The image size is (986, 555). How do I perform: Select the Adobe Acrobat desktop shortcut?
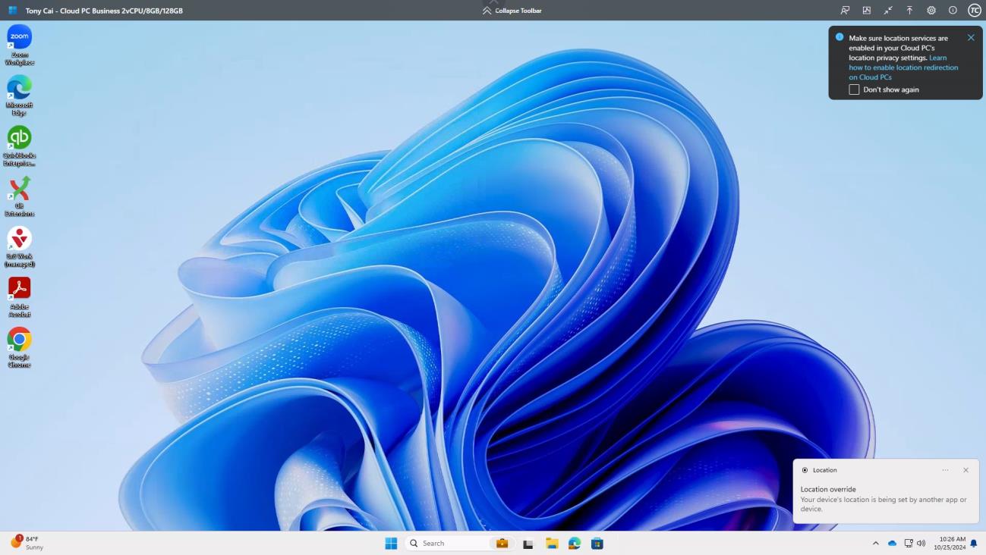point(19,289)
